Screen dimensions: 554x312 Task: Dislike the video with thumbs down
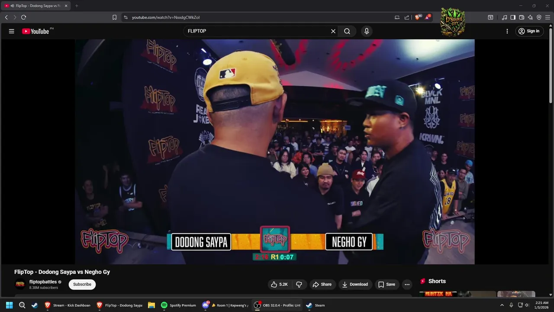tap(299, 284)
